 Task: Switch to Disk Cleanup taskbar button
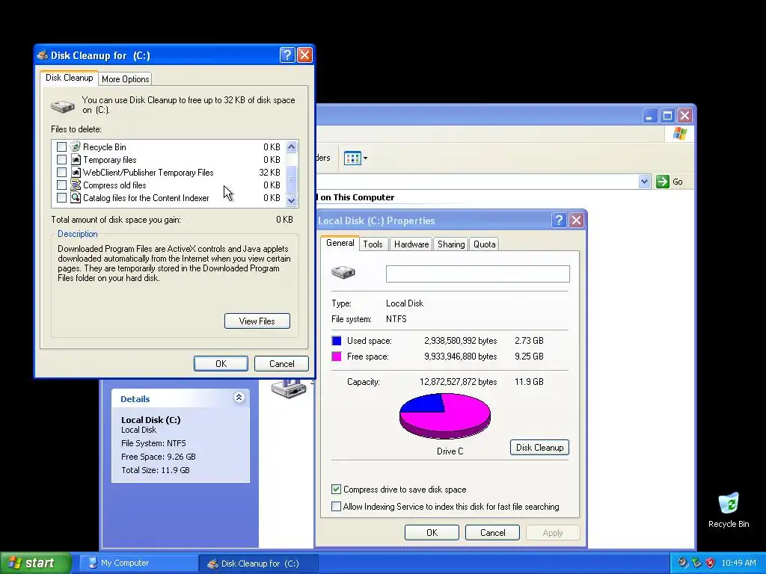pos(259,563)
